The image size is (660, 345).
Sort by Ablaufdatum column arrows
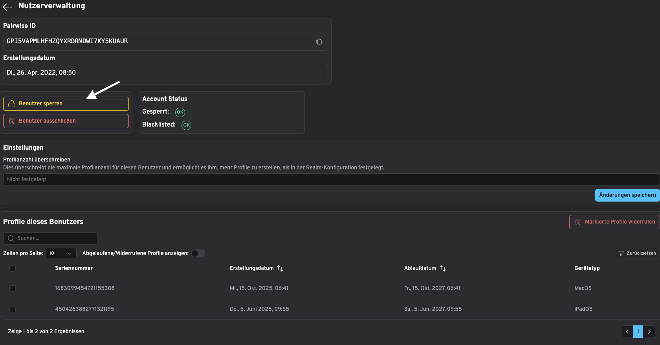[443, 268]
